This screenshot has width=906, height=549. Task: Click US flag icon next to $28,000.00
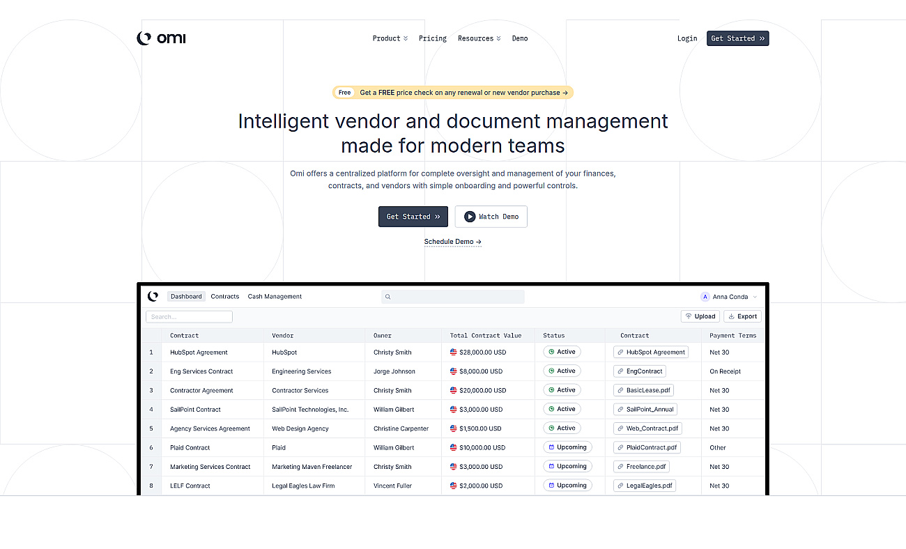click(x=453, y=353)
